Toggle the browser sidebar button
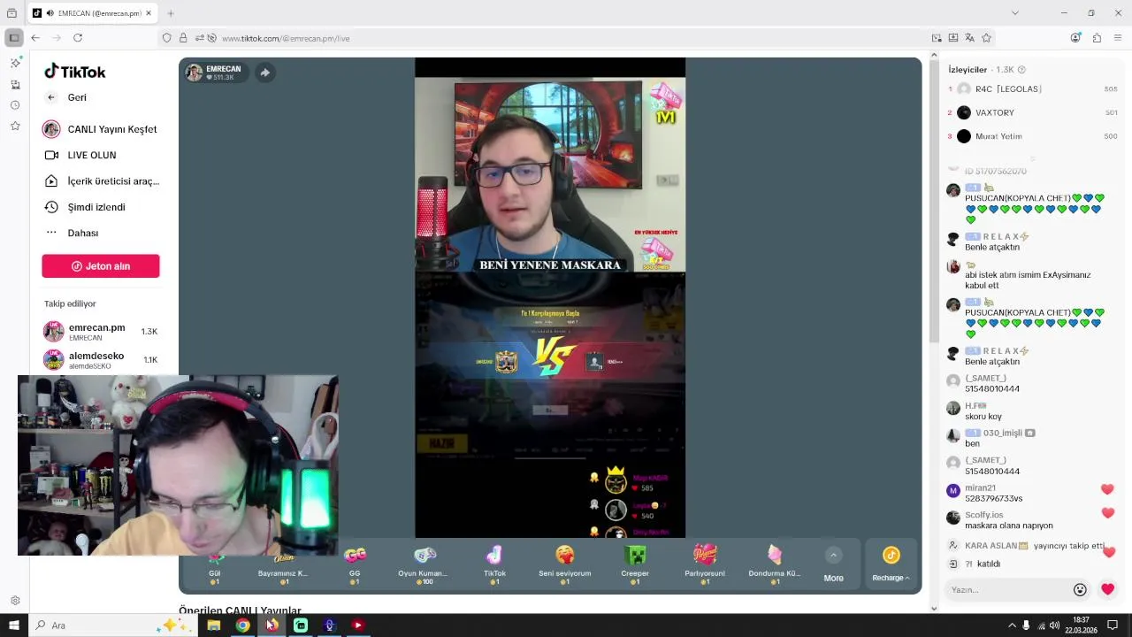Screen dimensions: 1132x637 (13, 38)
